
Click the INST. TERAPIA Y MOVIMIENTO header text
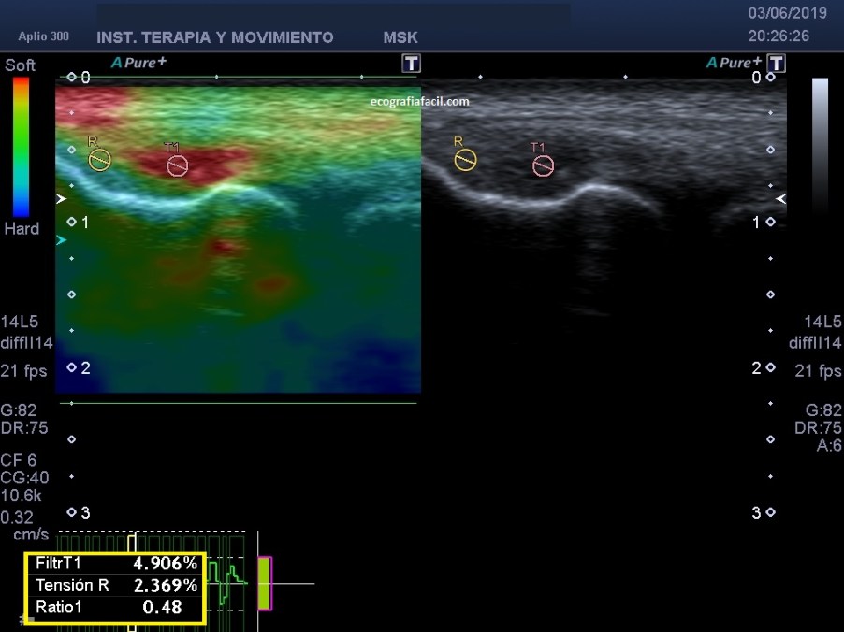pos(214,38)
